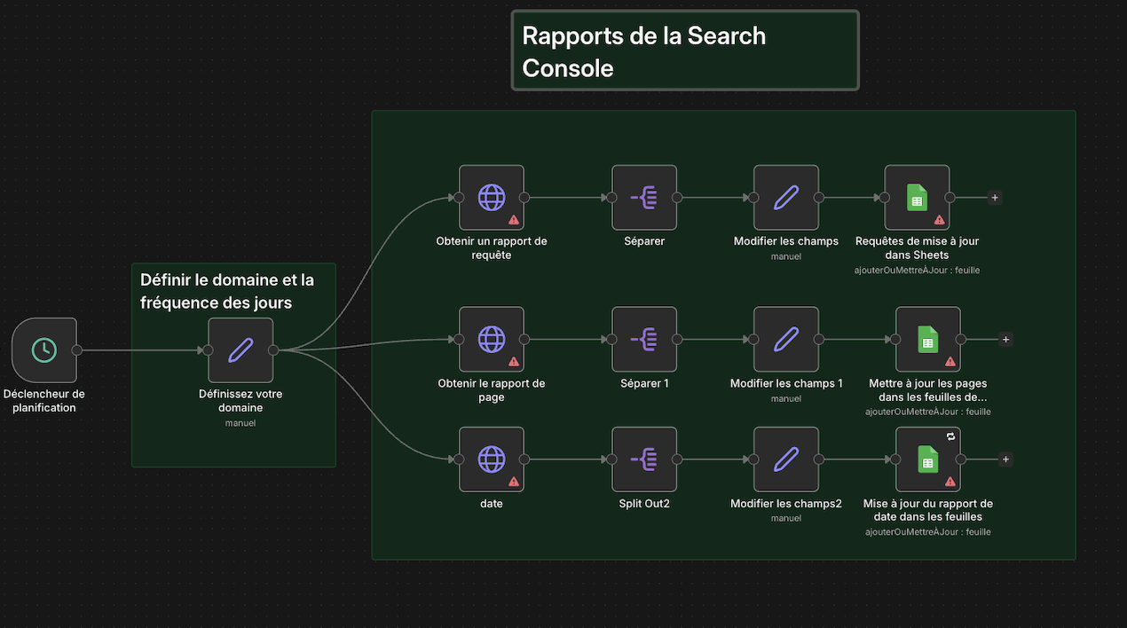The height and width of the screenshot is (628, 1127).
Task: Click the Modifier les champs2 pencil node
Action: tap(785, 459)
